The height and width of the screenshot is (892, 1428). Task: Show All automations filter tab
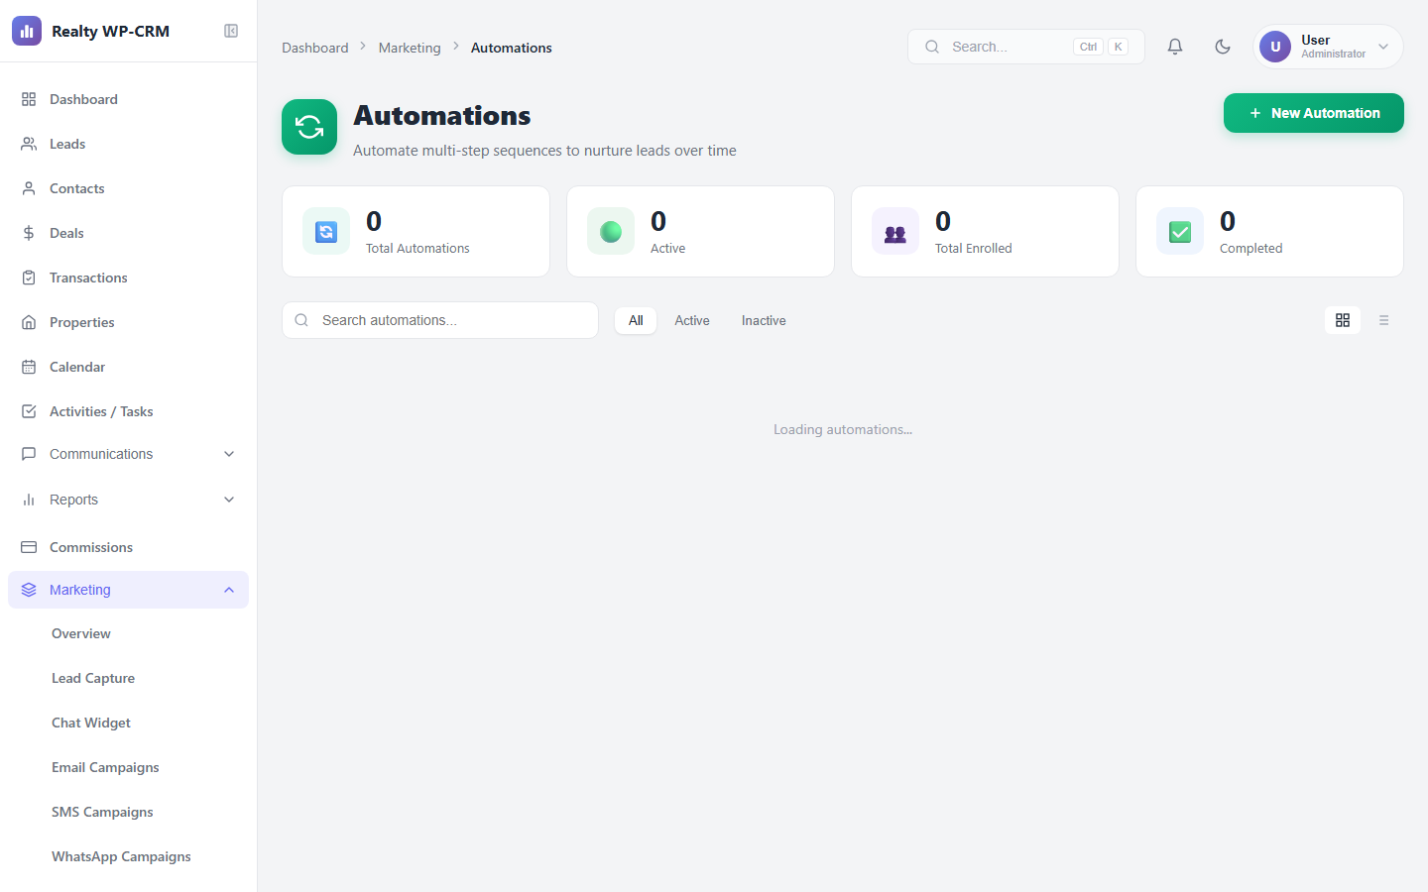pos(636,320)
